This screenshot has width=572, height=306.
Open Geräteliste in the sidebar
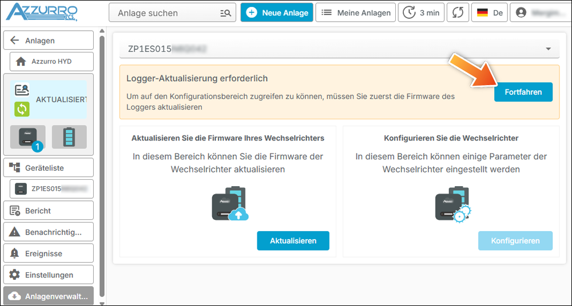[48, 168]
